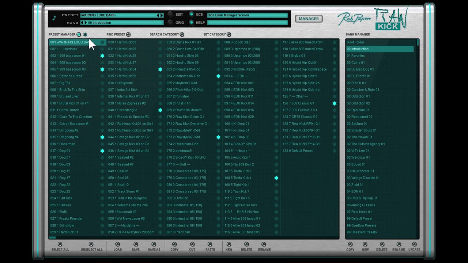Viewport: 468px width, 263px height.
Task: Unfavorite the star on 005 1 909 bassdrum 03
Action: (x=102, y=69)
